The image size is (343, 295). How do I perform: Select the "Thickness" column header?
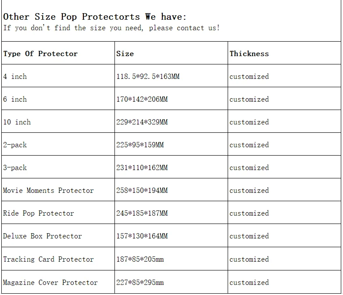[249, 54]
